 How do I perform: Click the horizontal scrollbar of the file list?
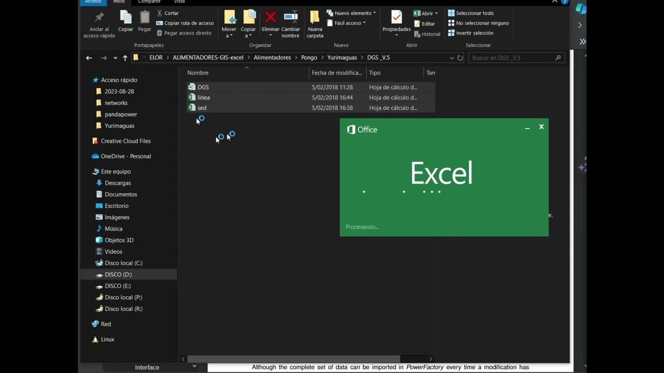[x=294, y=358]
